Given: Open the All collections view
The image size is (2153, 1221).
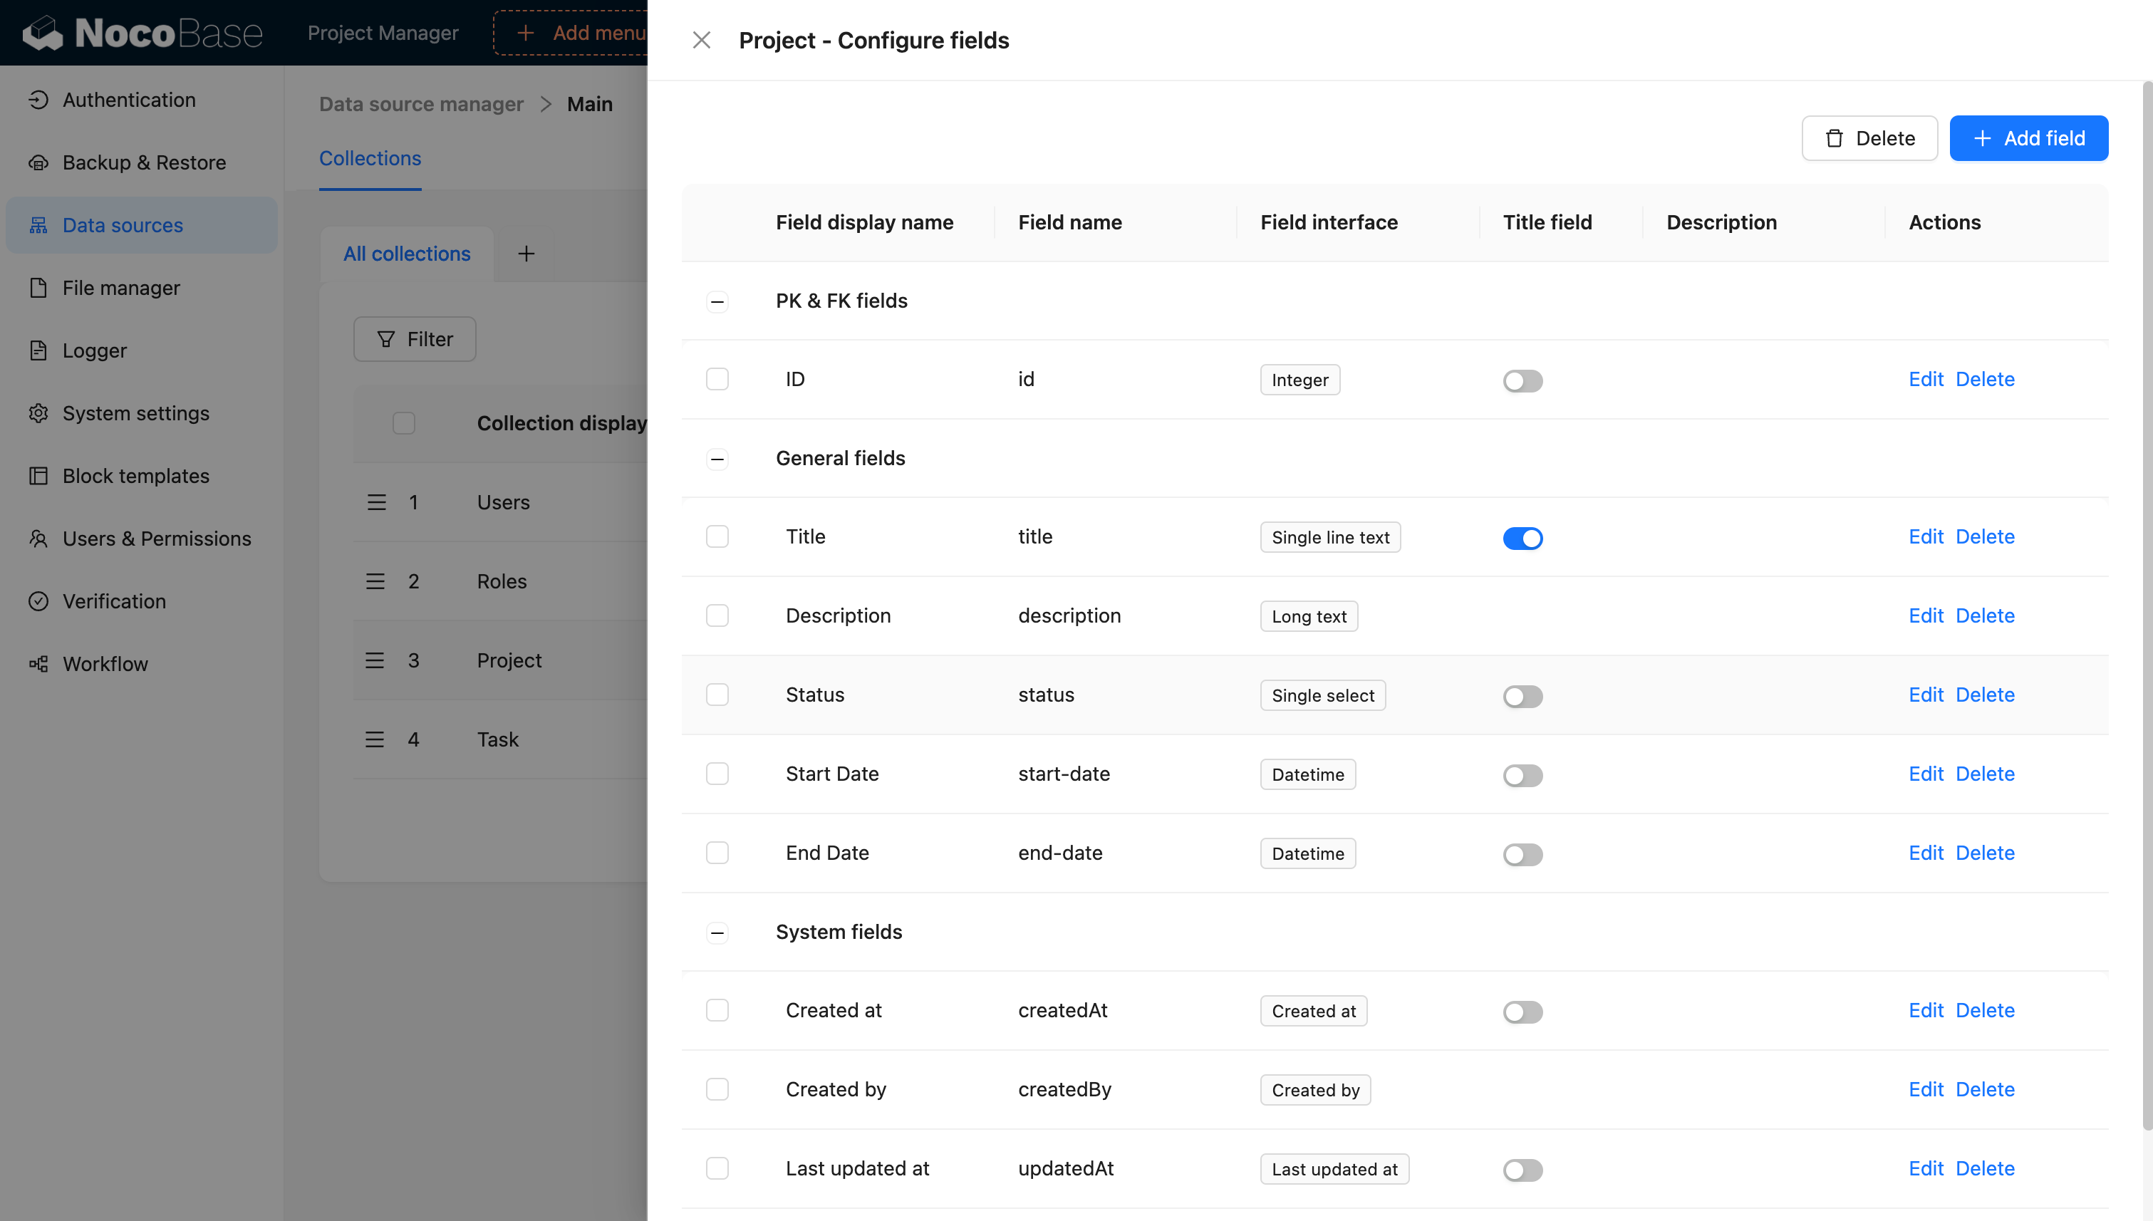Looking at the screenshot, I should [407, 253].
